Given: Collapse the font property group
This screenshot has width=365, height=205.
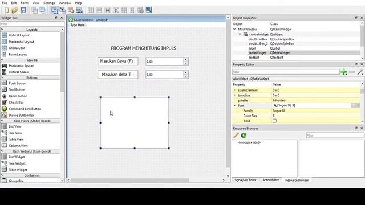Looking at the screenshot, I should [x=234, y=105].
